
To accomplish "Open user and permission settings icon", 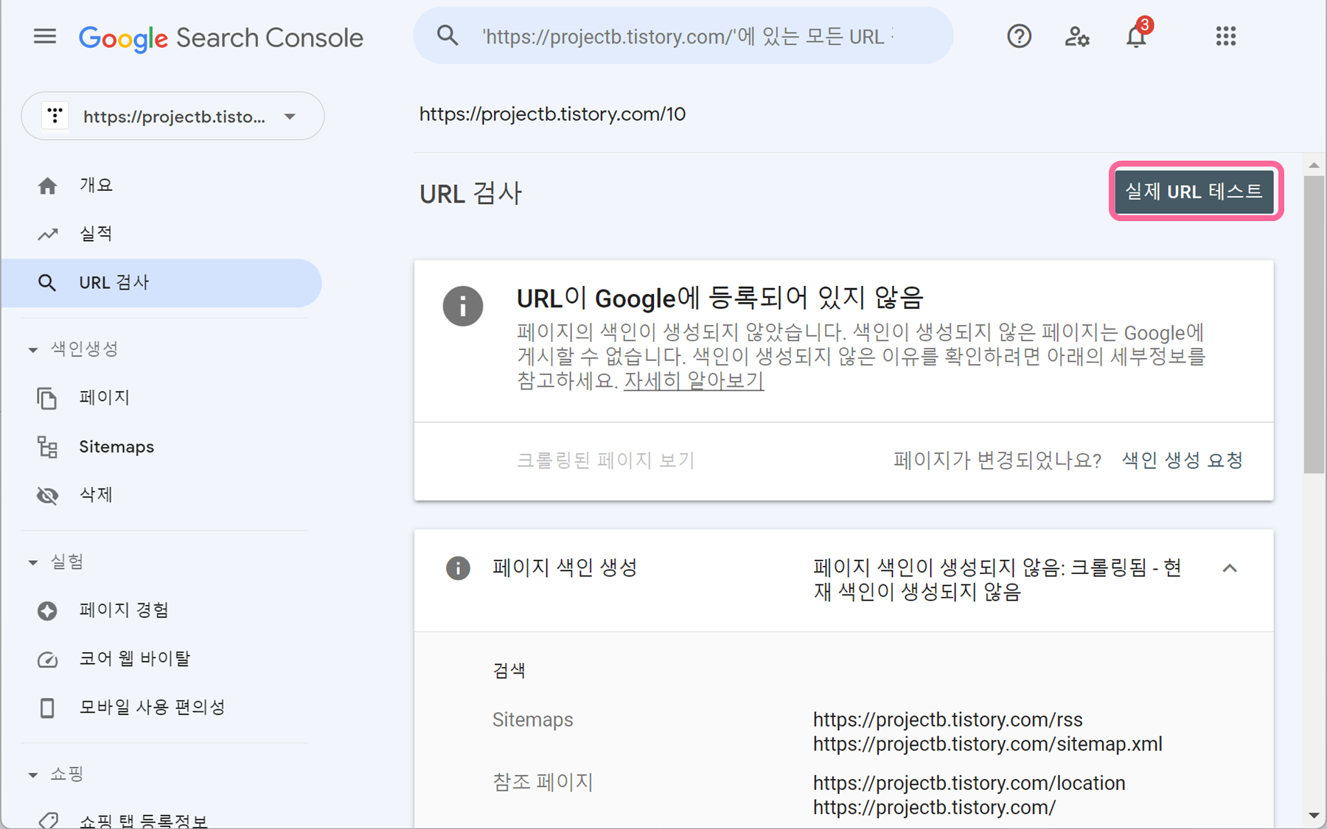I will click(1077, 36).
